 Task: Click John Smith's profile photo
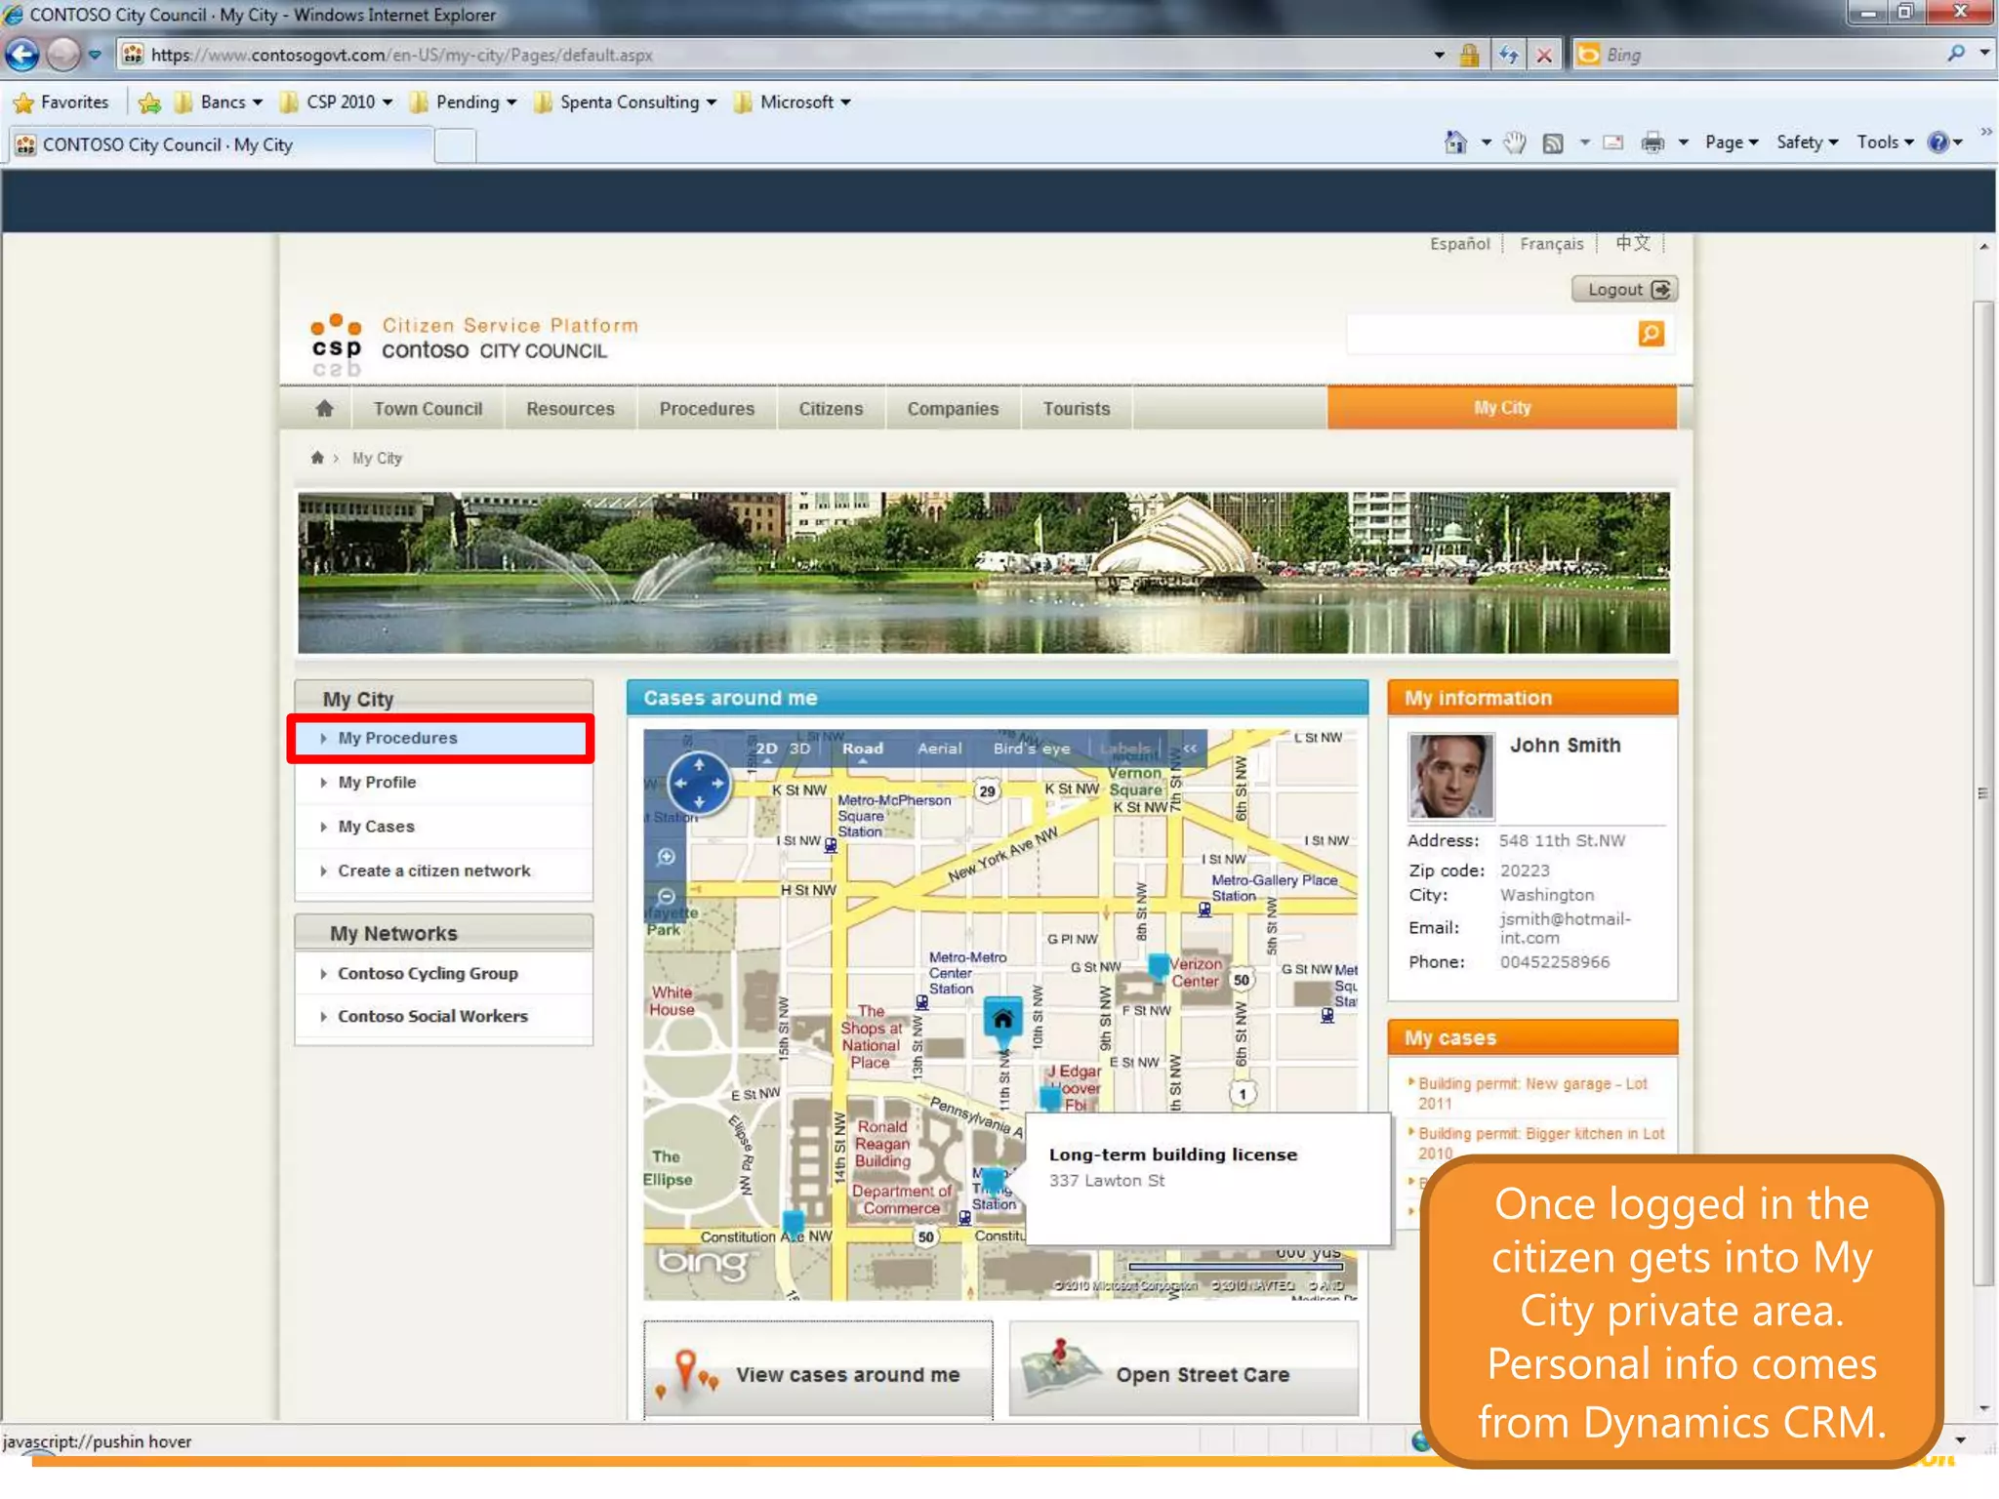[x=1449, y=776]
